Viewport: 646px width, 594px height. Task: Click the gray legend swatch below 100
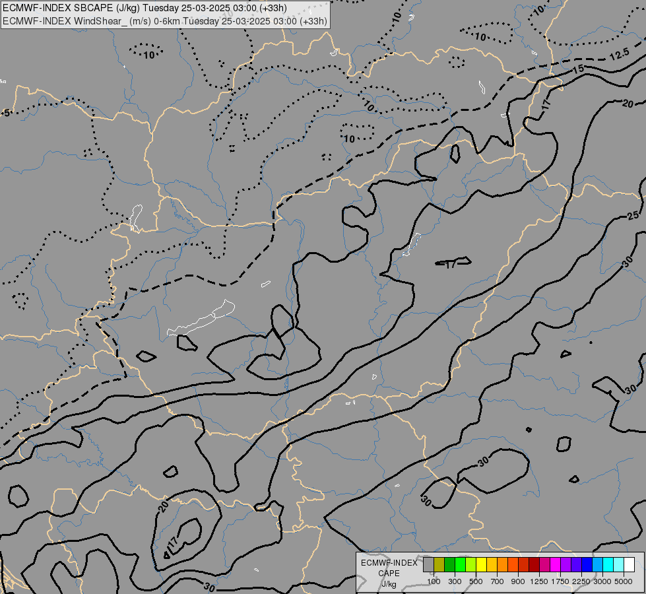(x=428, y=565)
